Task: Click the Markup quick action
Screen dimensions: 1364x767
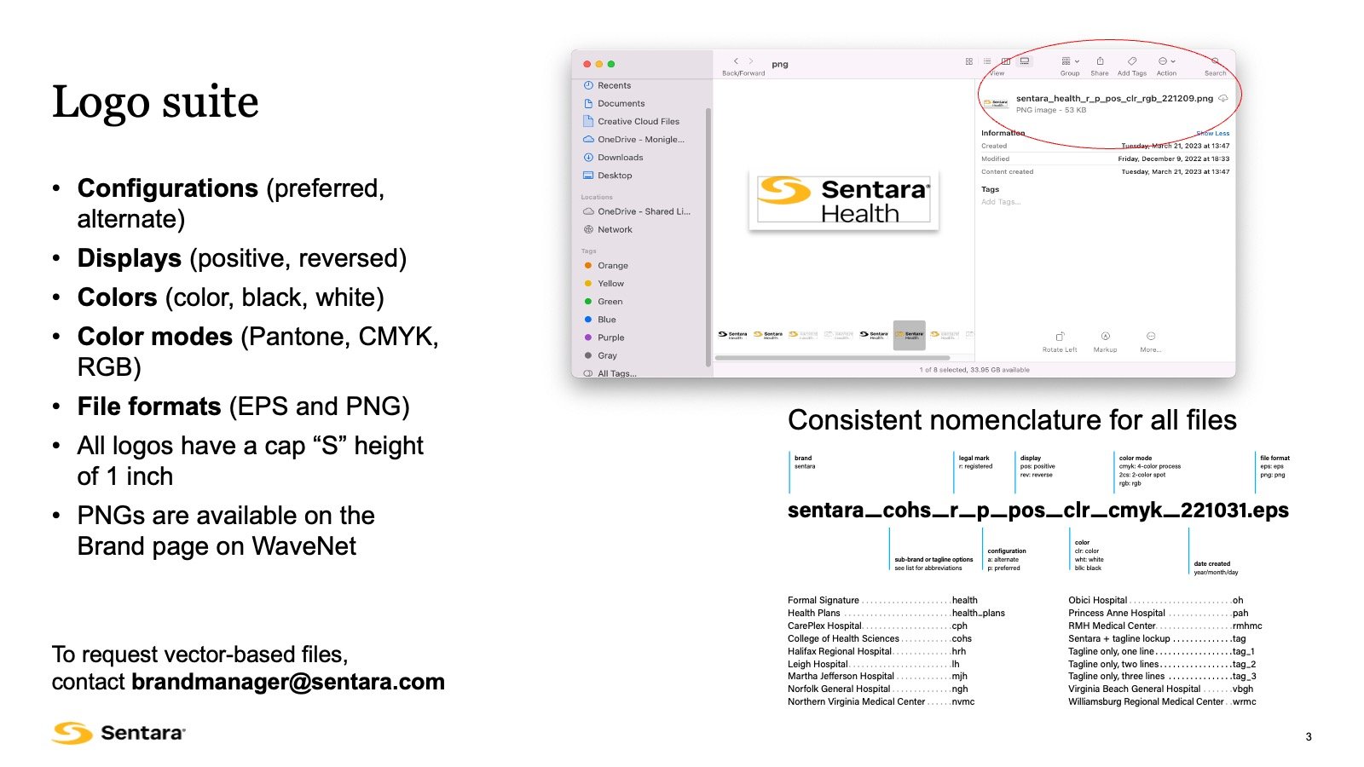Action: (x=1105, y=341)
